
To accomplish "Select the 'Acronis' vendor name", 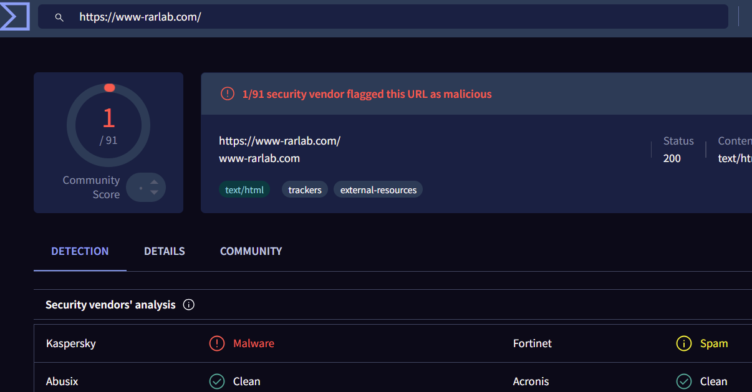I will (x=531, y=381).
